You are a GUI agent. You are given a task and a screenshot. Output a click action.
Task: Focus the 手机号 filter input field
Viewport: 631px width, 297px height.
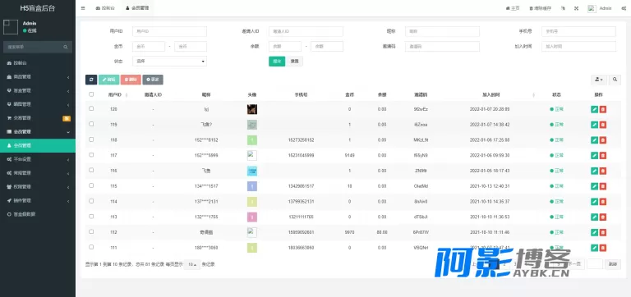pos(578,31)
